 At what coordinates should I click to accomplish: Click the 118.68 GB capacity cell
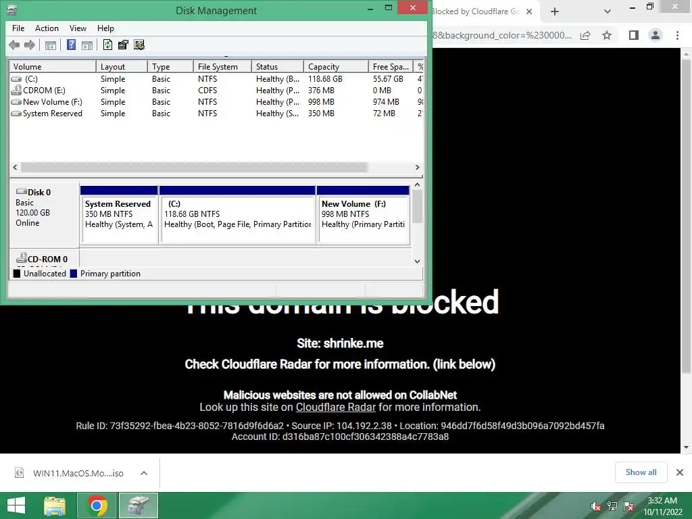tap(325, 79)
